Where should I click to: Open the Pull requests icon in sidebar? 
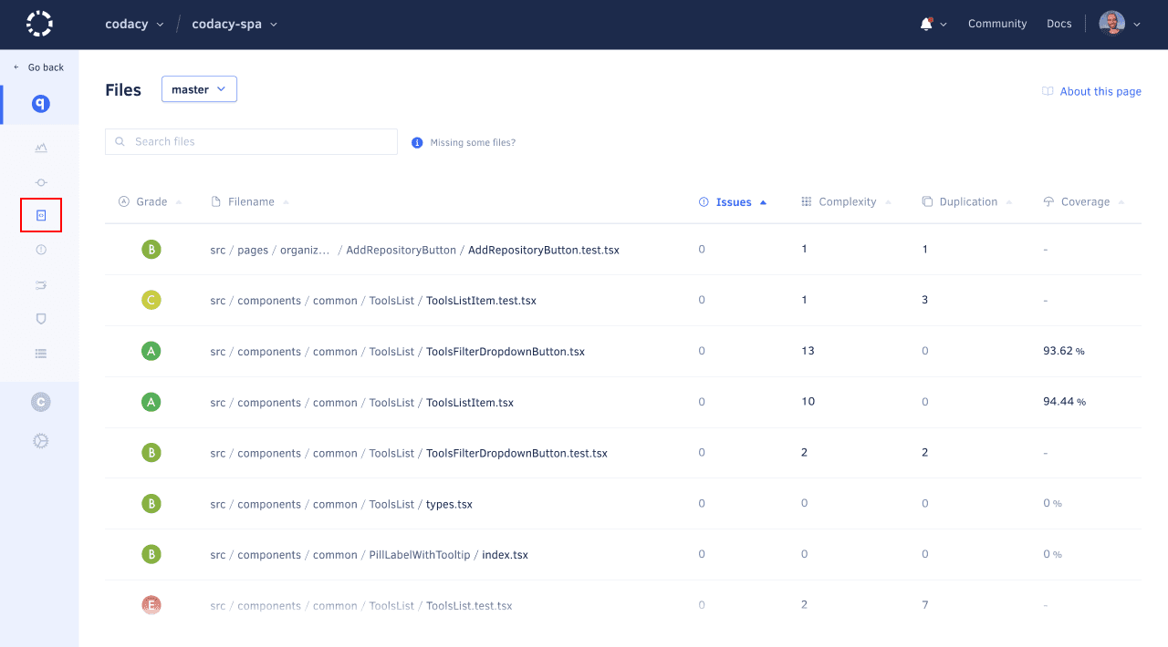(40, 285)
